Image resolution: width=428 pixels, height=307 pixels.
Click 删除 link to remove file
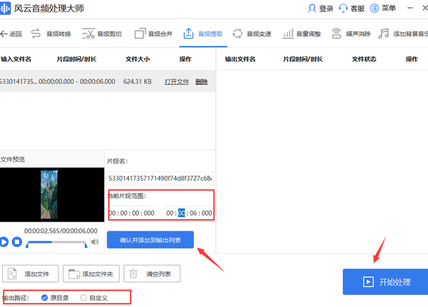point(201,82)
